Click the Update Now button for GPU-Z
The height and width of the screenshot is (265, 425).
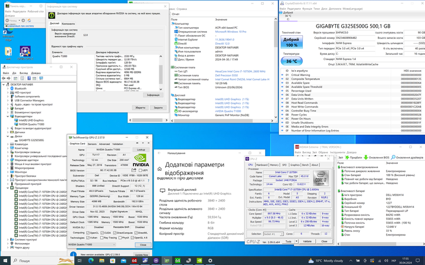142,255
